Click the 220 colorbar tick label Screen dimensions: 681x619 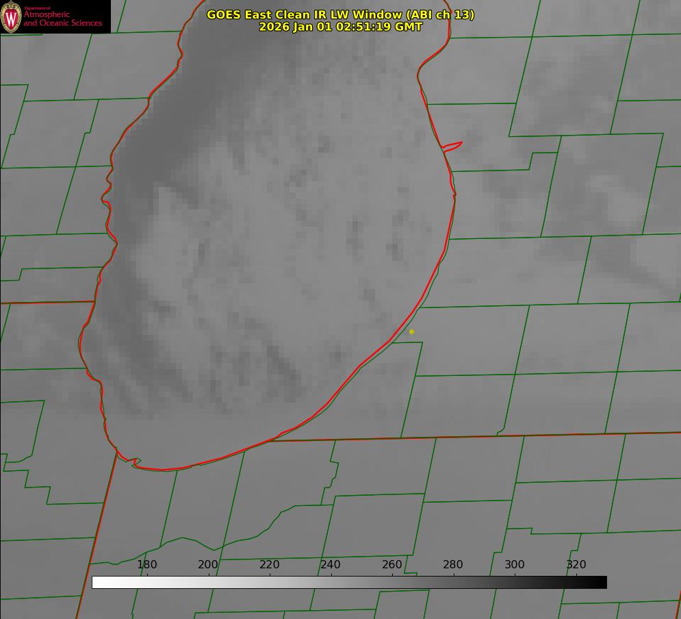(269, 564)
